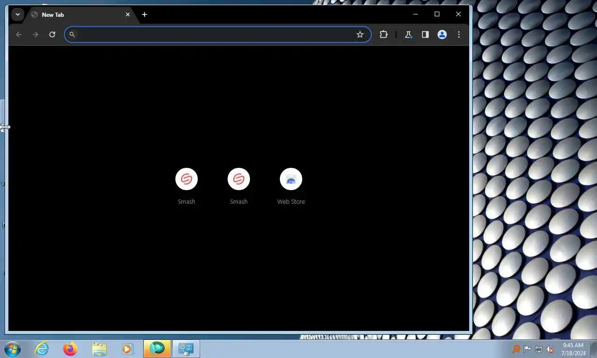This screenshot has width=597, height=358.
Task: Open the Windows Start menu
Action: pos(13,349)
